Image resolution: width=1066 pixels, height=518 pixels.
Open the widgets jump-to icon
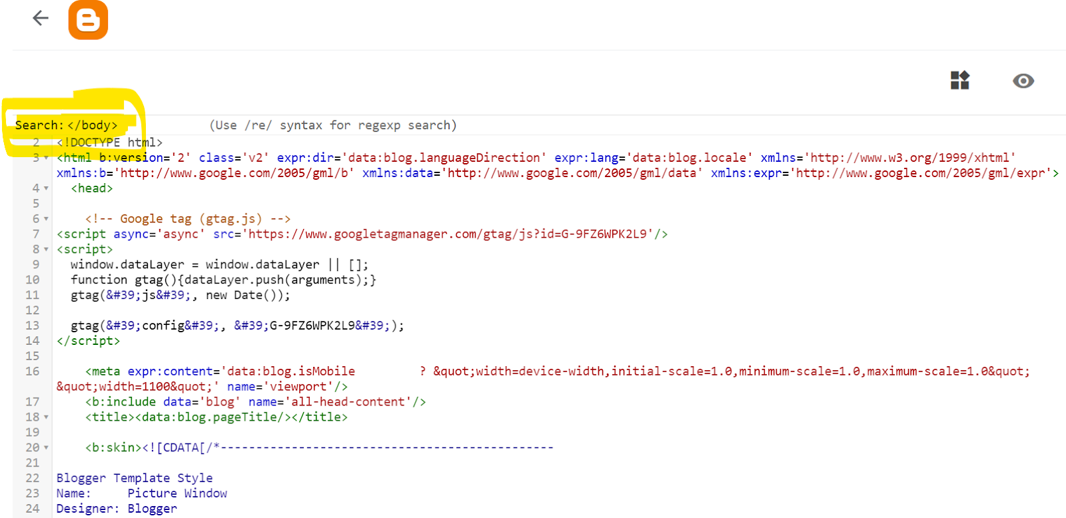(959, 81)
